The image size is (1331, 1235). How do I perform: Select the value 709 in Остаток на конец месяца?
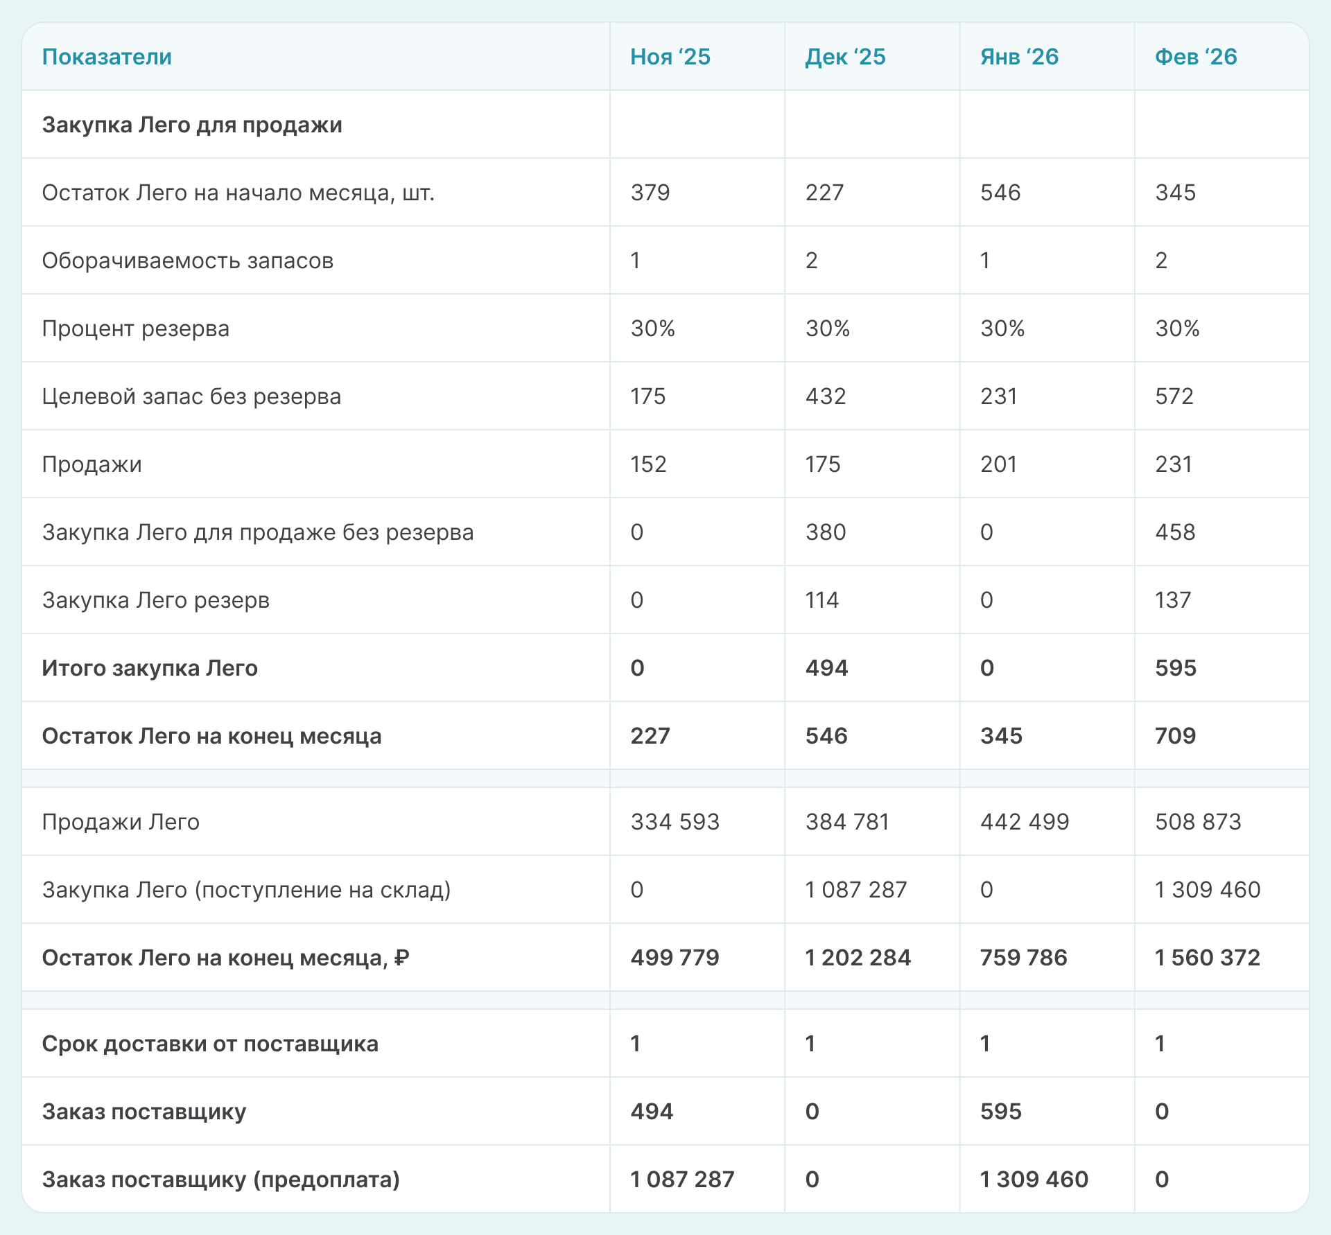point(1175,736)
